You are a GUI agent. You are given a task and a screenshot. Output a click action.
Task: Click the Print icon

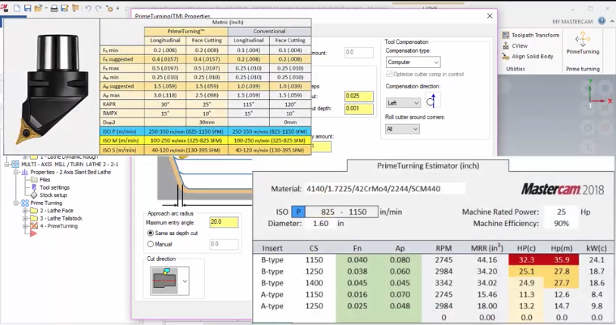tap(54, 8)
